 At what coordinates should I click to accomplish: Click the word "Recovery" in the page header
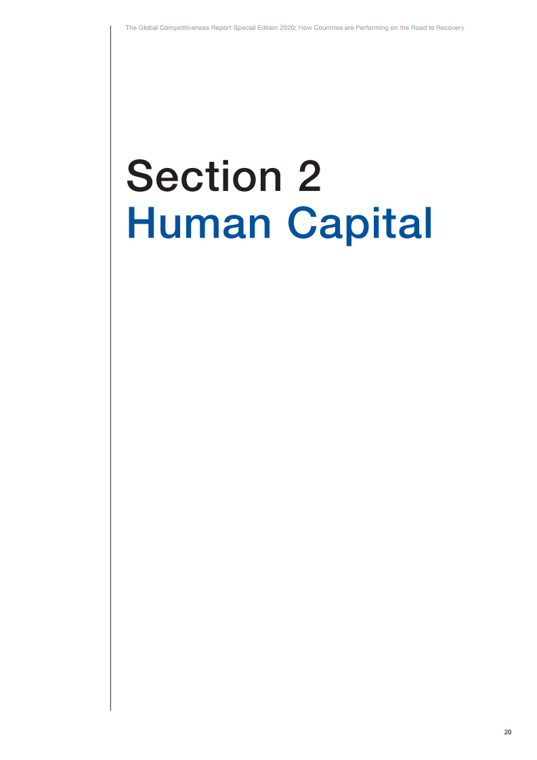450,28
